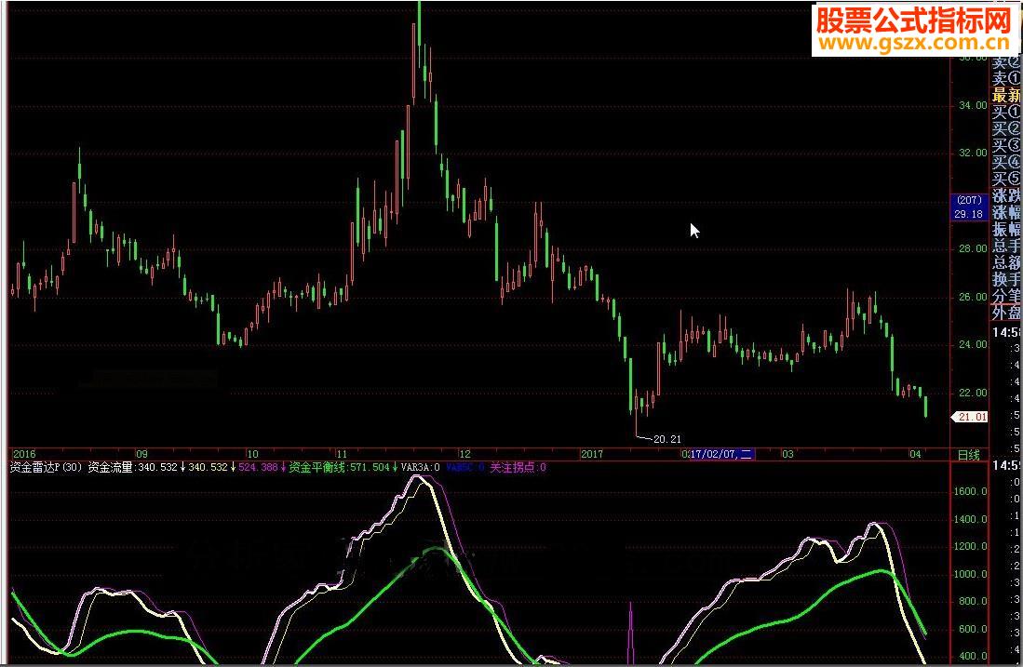
Task: Click the 26.00 price axis label
Action: (973, 297)
